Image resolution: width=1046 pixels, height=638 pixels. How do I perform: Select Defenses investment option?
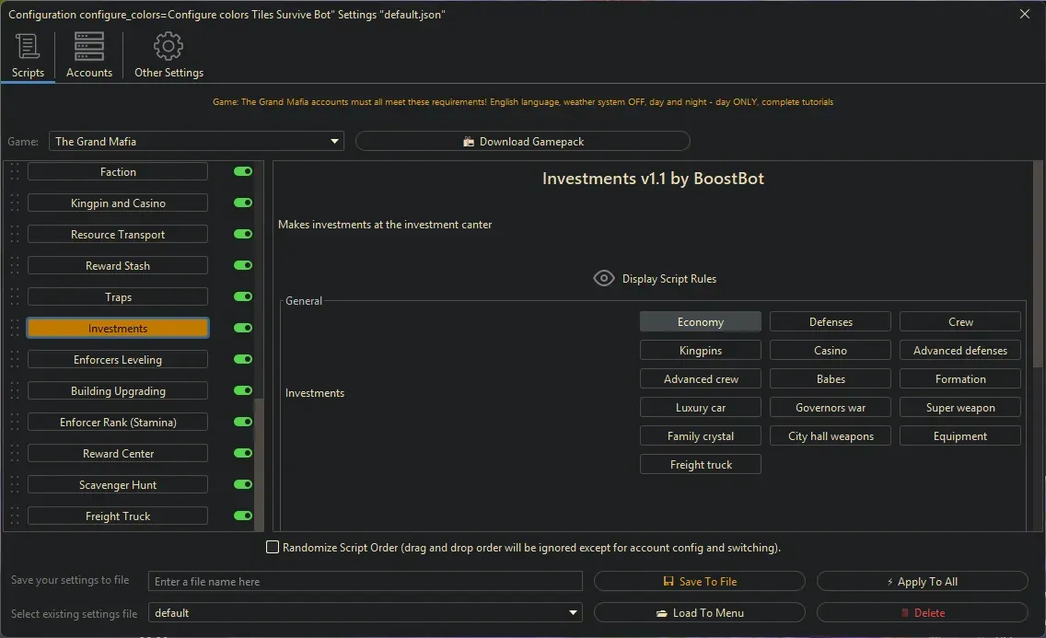(x=831, y=322)
